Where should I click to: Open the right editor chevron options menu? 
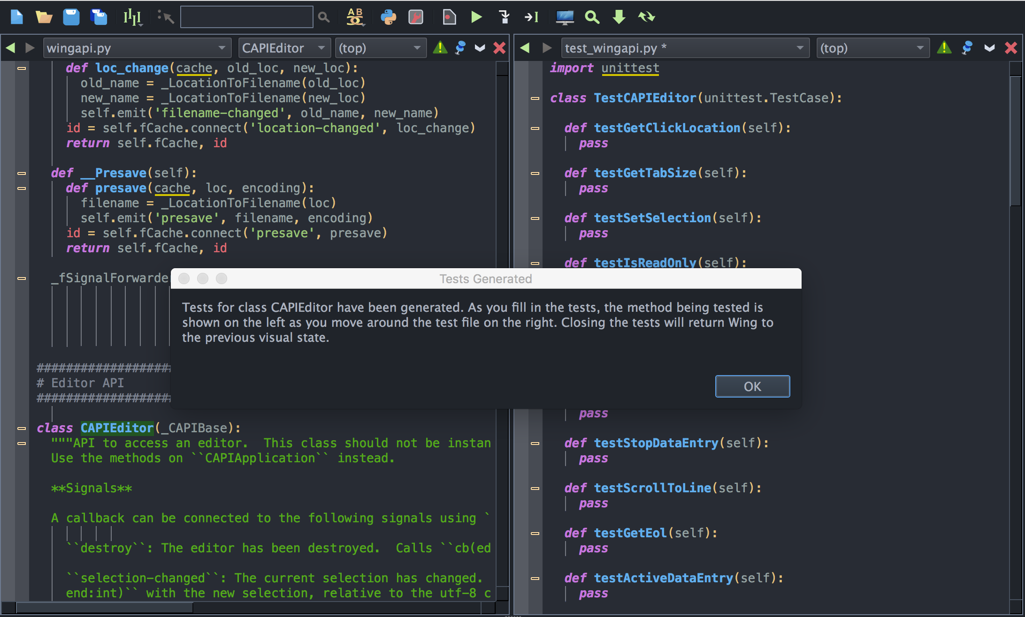pos(989,48)
